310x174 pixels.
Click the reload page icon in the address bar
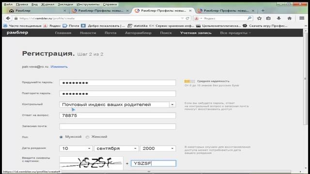click(187, 18)
